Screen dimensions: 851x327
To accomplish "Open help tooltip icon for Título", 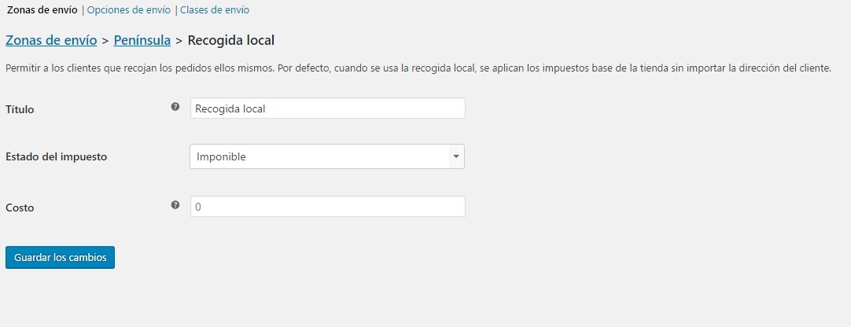I will click(x=175, y=107).
